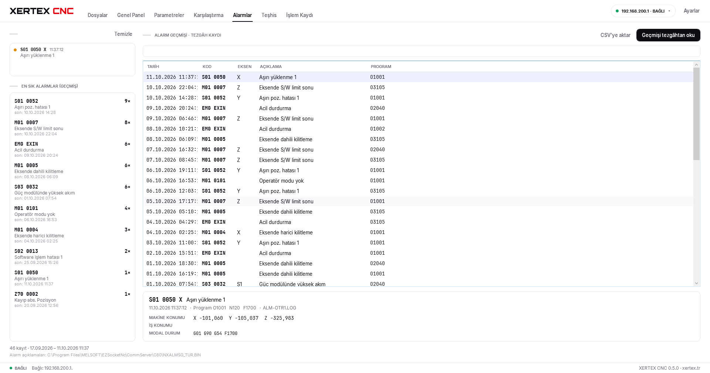Switch to the Genel Panel tab

[x=131, y=15]
